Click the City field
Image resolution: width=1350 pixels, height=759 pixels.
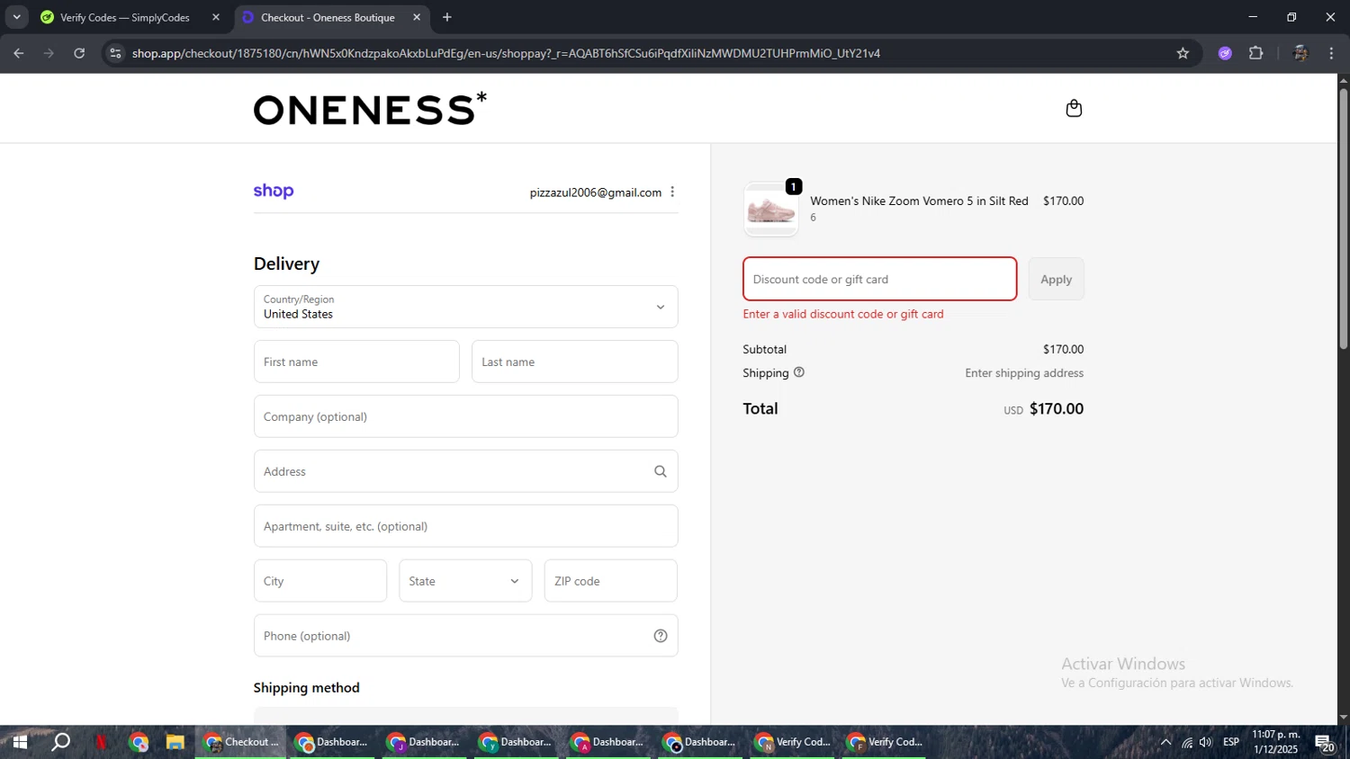click(x=320, y=581)
